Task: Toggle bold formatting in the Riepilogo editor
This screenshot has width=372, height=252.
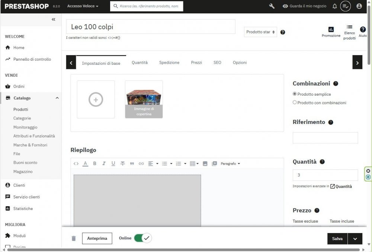Action: coord(94,163)
